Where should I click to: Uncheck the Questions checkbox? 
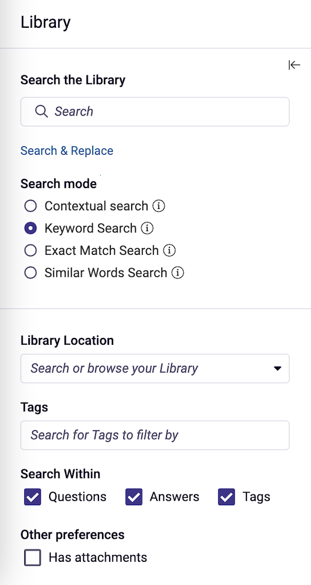point(33,497)
